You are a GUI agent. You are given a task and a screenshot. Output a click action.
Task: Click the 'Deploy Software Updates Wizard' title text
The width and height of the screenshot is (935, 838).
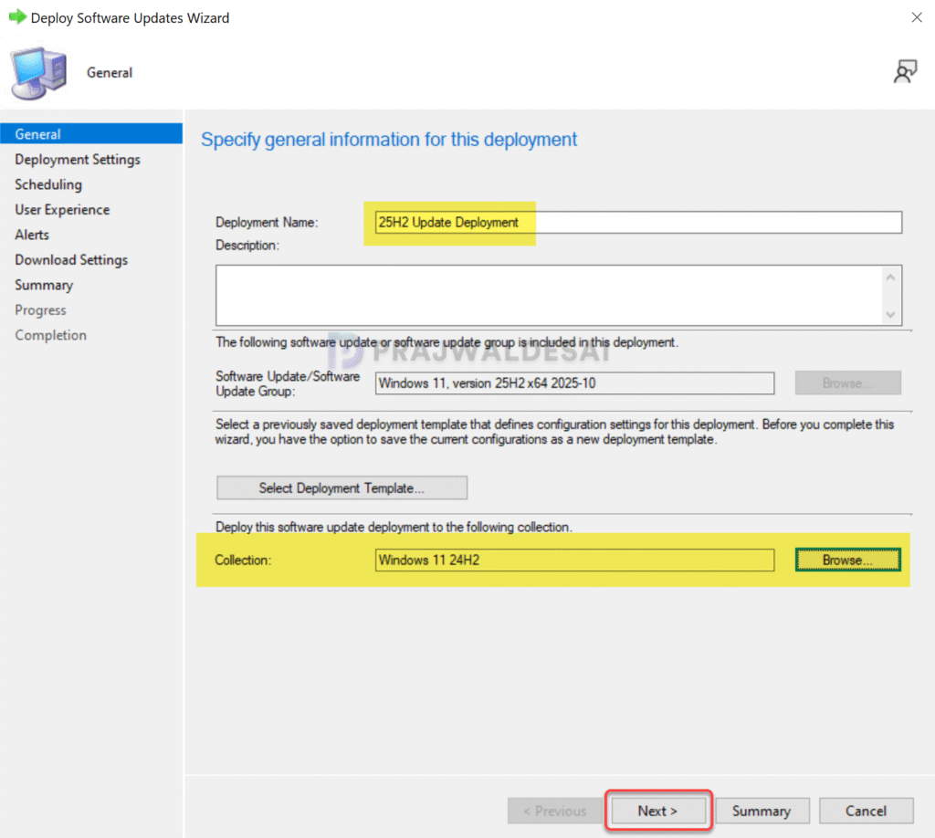(130, 18)
